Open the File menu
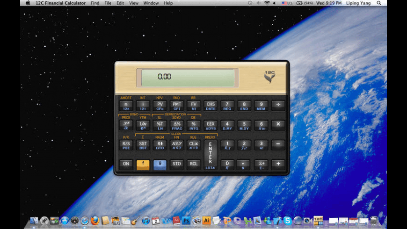 coord(108,3)
